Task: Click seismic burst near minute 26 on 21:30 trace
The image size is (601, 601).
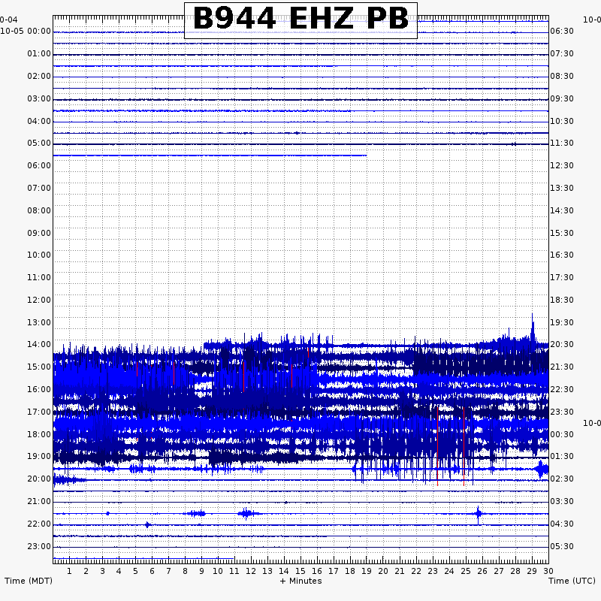Action: pos(478,514)
